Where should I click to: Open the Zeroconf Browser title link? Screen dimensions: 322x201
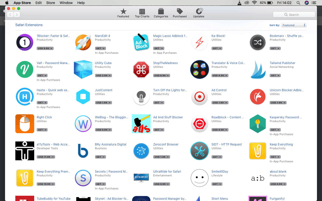coord(166,144)
